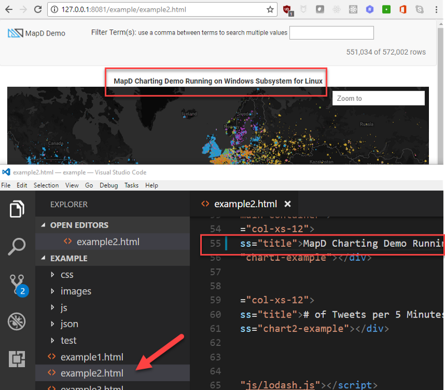Click the Zoom to input on map

coord(378,98)
